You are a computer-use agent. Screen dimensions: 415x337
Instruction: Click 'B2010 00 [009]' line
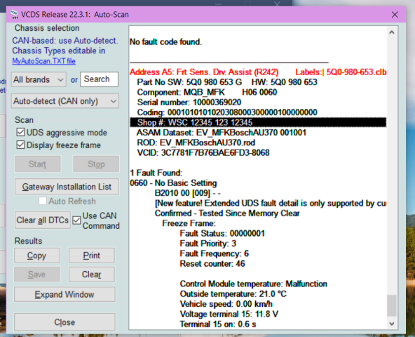[188, 193]
